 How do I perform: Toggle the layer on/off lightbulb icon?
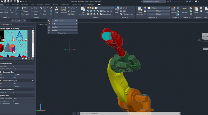(88, 8)
